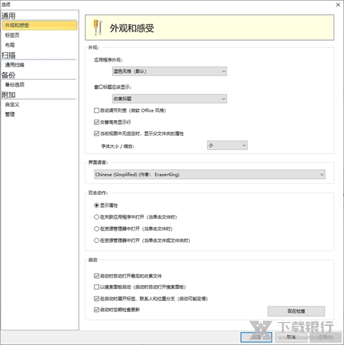Enable 自动调节列宽 checkbox

tap(97, 110)
